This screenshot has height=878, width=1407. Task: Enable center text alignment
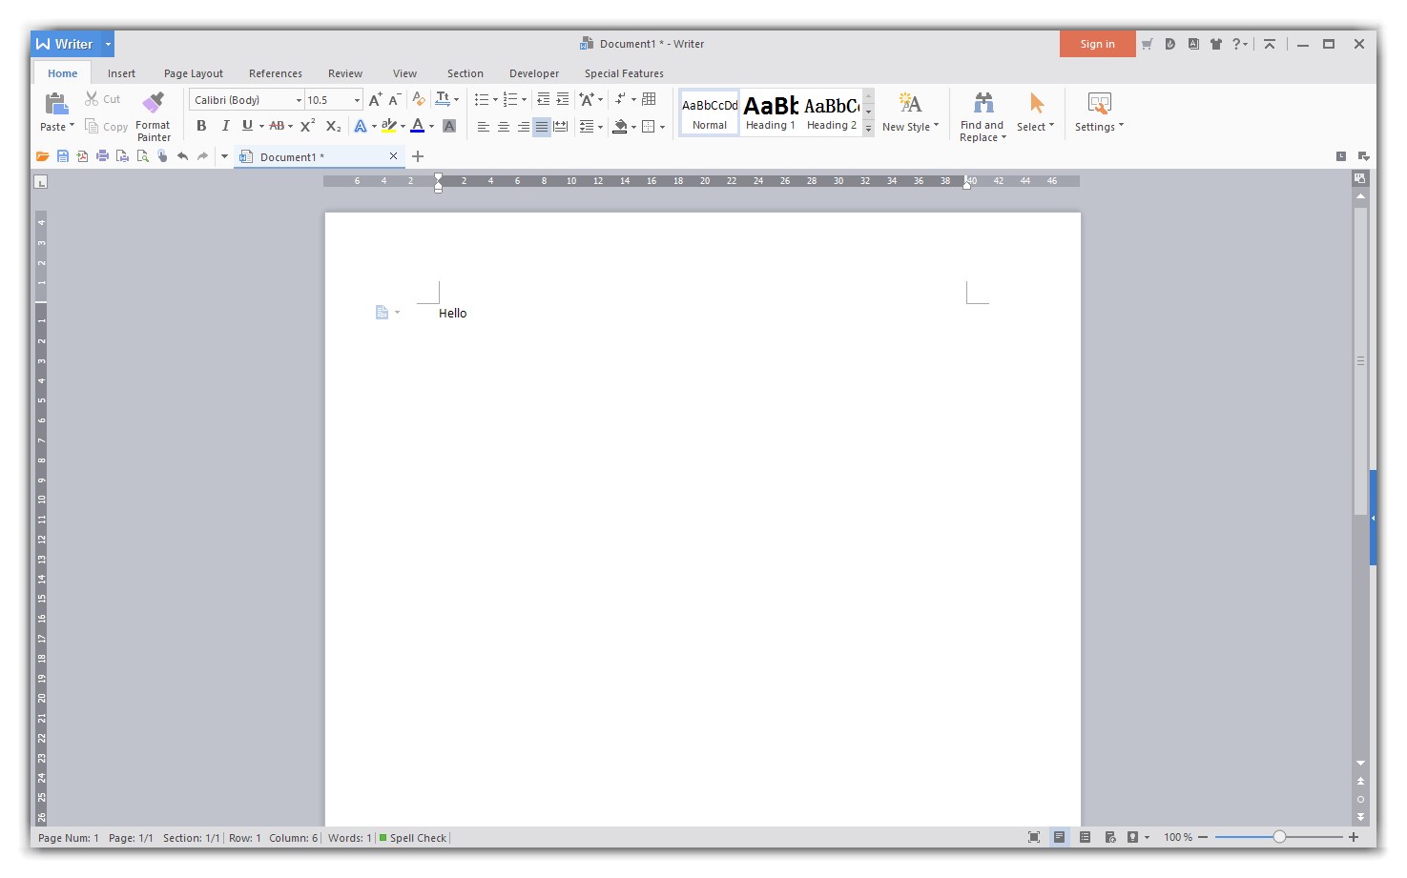(503, 125)
